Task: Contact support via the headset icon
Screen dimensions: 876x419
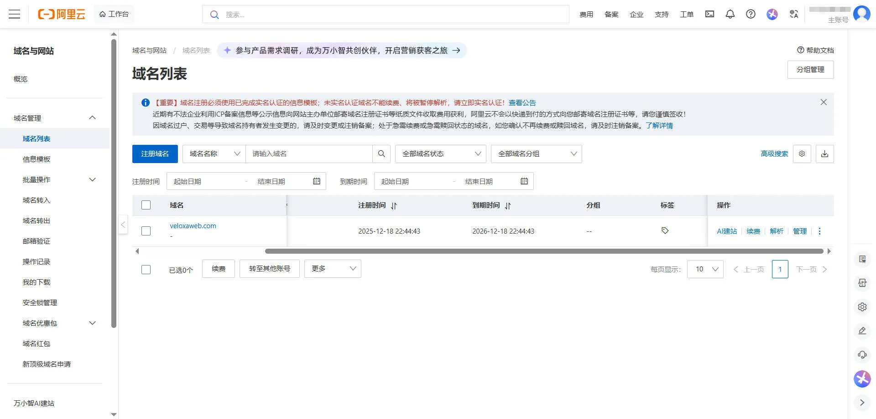Action: [862, 354]
